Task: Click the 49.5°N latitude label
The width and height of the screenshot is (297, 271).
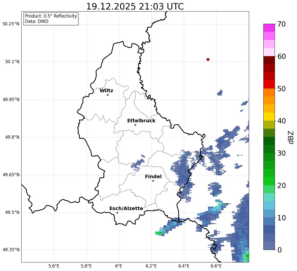Action: coord(12,212)
